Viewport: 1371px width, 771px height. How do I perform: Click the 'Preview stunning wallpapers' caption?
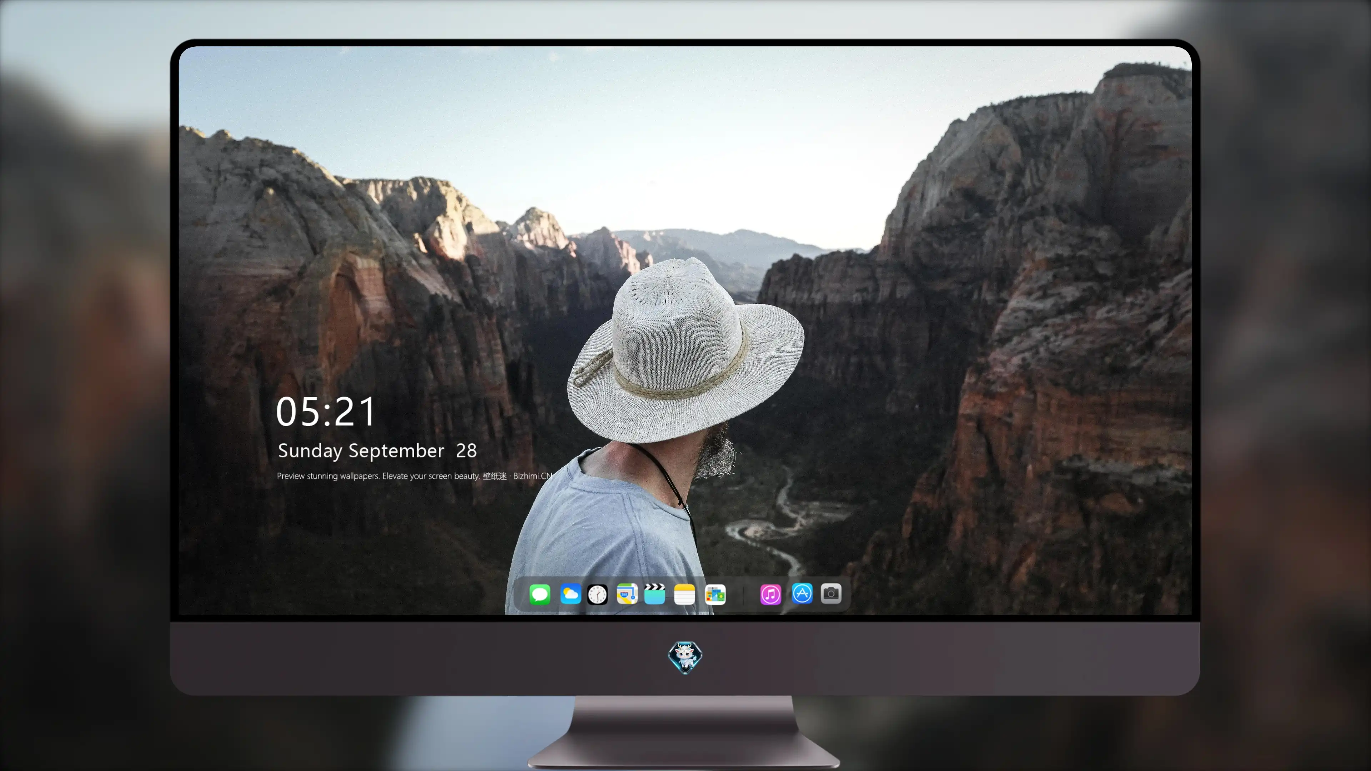click(415, 476)
